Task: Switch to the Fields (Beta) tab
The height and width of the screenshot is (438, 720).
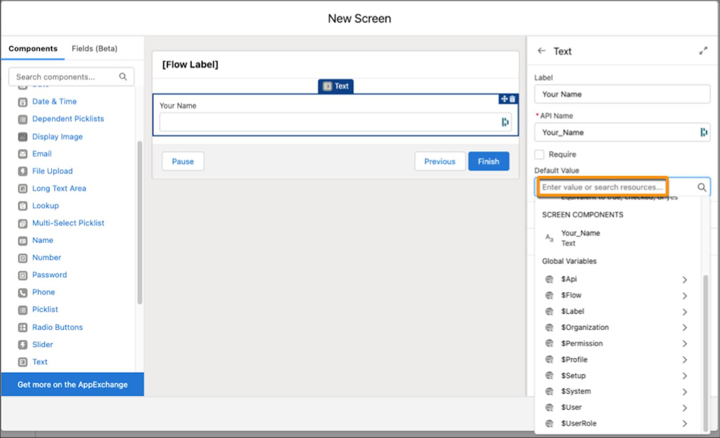Action: click(x=94, y=48)
